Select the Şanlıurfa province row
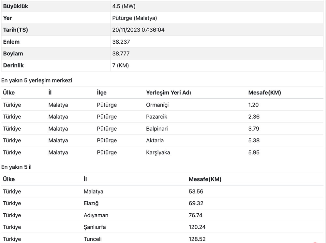Image resolution: width=326 pixels, height=243 pixels. pos(95,227)
